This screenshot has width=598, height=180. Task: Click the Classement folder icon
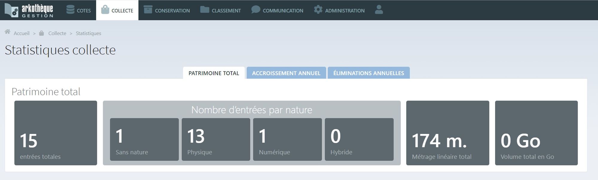[x=205, y=10]
